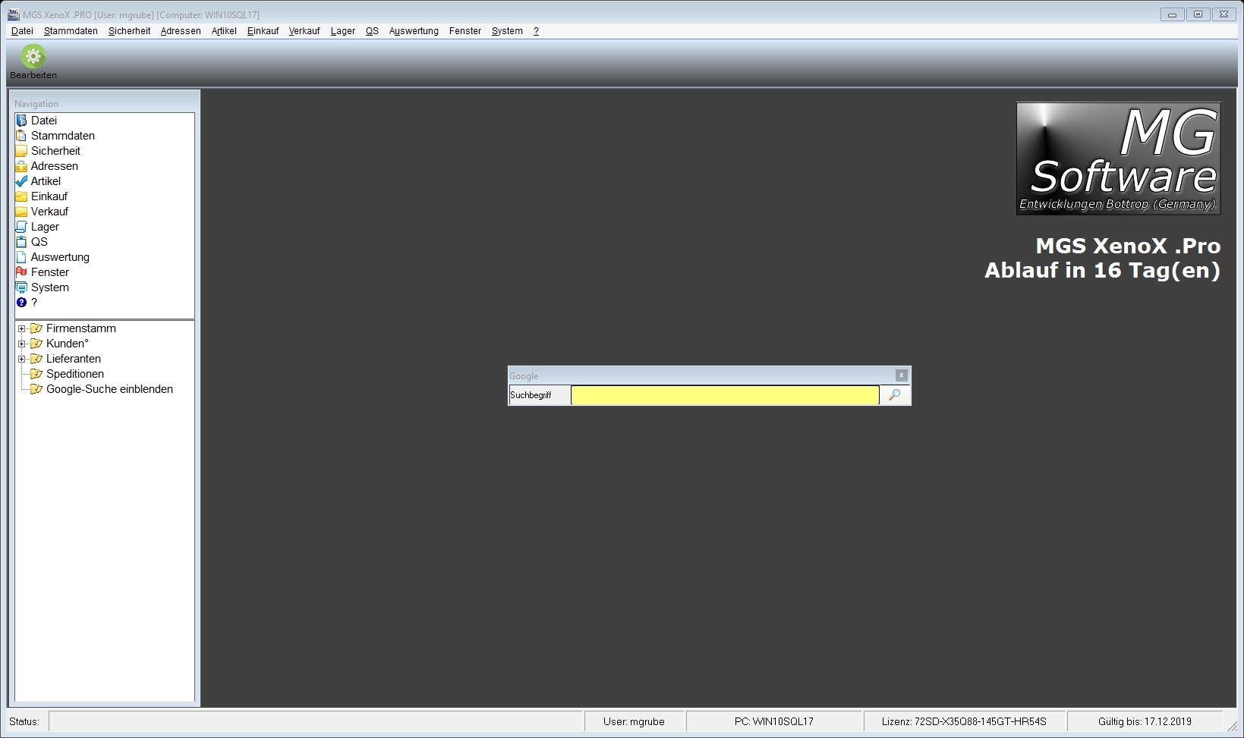Image resolution: width=1244 pixels, height=738 pixels.
Task: Select the Kunden° tree item label
Action: point(68,344)
